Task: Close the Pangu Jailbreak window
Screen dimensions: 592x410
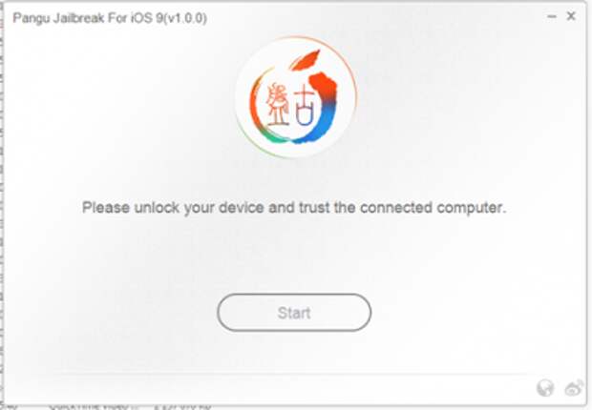Action: pos(571,16)
